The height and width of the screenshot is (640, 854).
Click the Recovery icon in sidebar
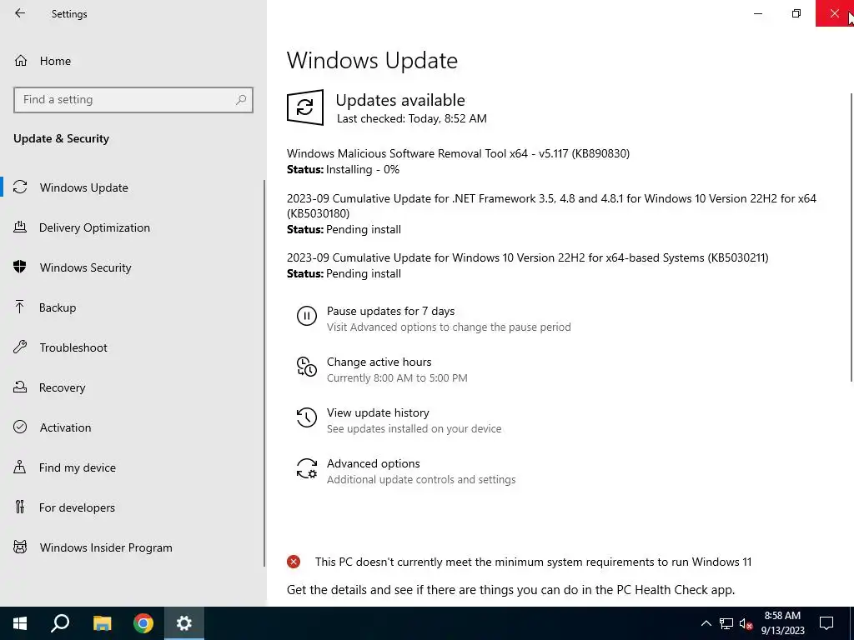click(20, 387)
